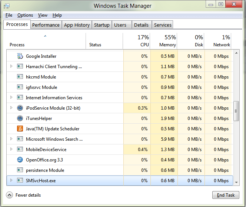Viewport: 246px width, 207px height.
Task: Open the Help menu
Action: pos(57,15)
